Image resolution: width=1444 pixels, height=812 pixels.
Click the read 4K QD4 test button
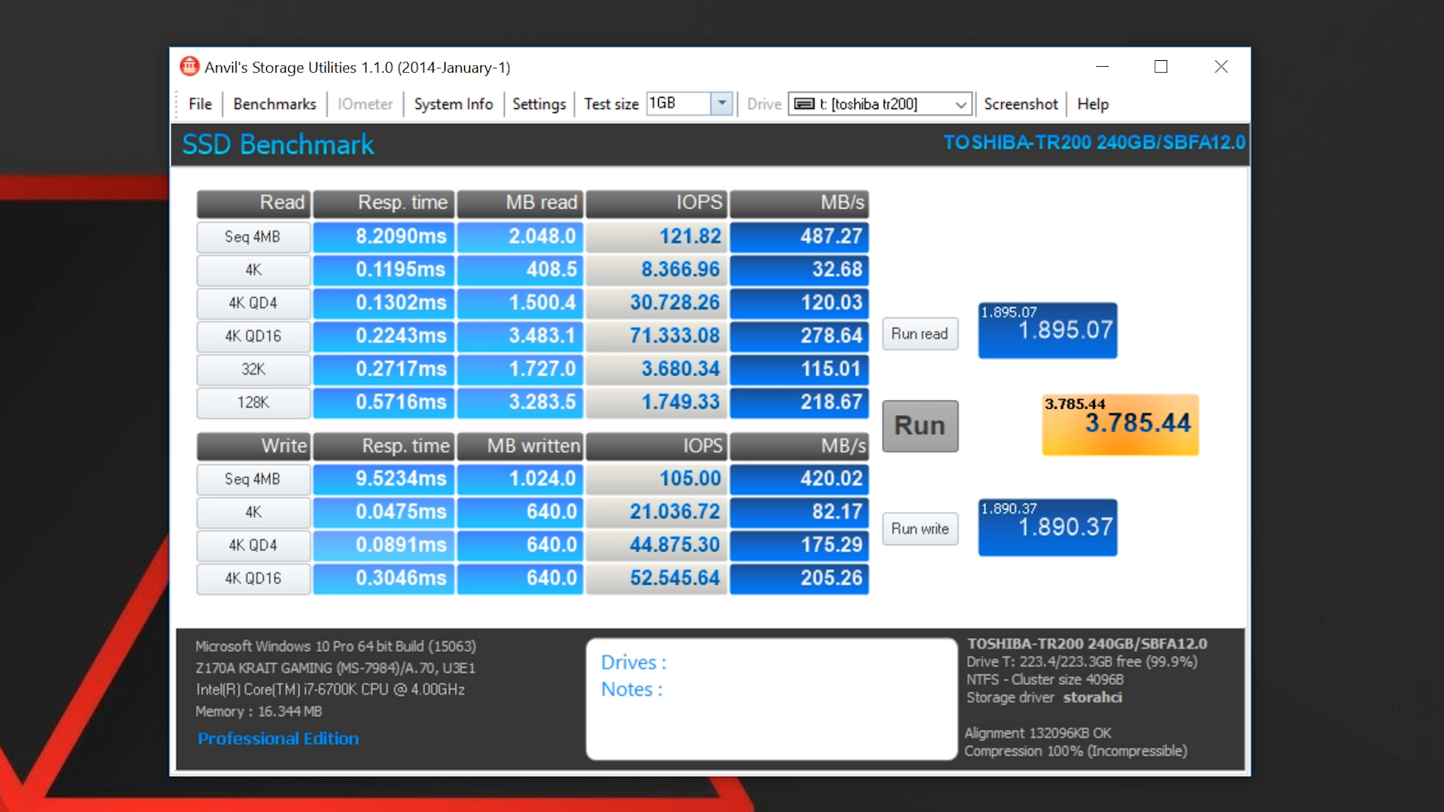253,303
